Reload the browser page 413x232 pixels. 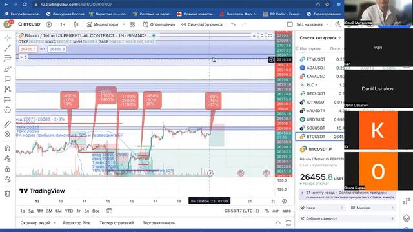tap(25, 5)
